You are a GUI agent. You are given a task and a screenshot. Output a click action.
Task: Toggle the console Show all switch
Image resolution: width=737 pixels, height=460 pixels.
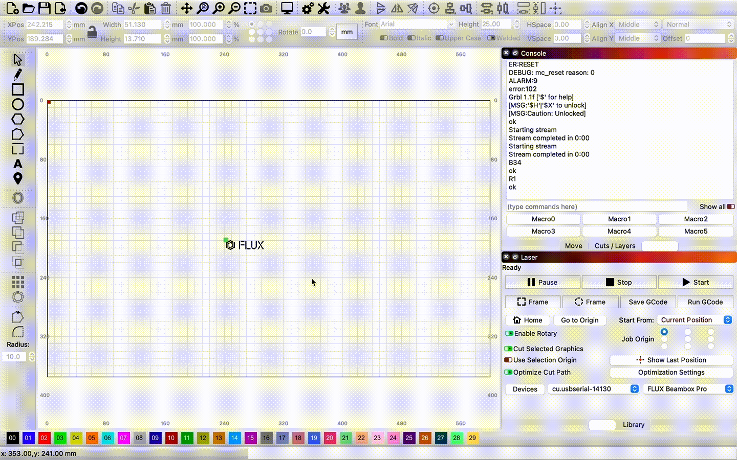coord(731,206)
